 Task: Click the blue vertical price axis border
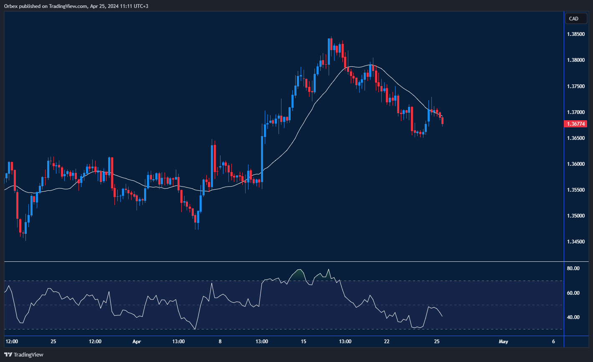pos(565,167)
